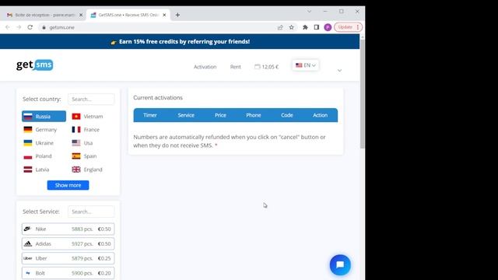Click the page vertical scrollbar
This screenshot has width=498, height=280.
click(x=362, y=93)
